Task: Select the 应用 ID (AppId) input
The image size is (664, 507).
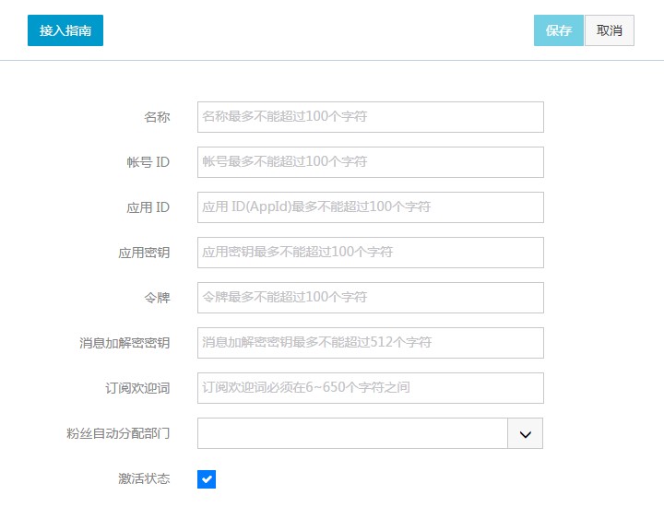Action: coord(370,207)
